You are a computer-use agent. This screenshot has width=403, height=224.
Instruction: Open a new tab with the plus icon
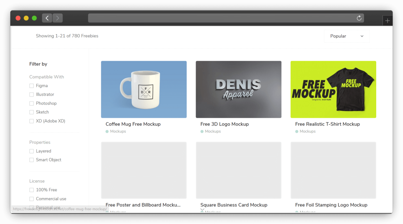[x=387, y=21]
